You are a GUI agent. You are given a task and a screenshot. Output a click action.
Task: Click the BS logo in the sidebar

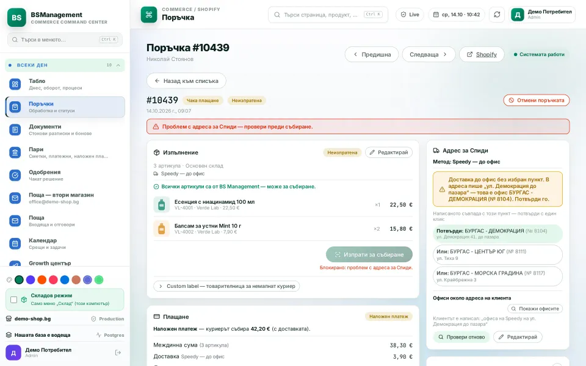click(16, 17)
